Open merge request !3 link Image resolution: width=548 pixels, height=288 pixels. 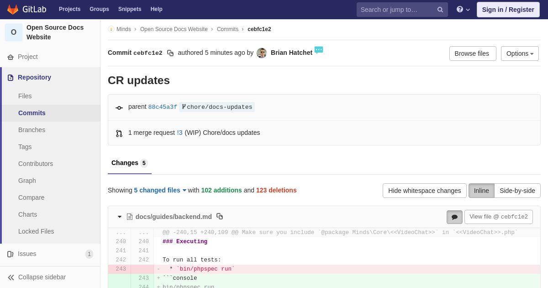coord(179,133)
